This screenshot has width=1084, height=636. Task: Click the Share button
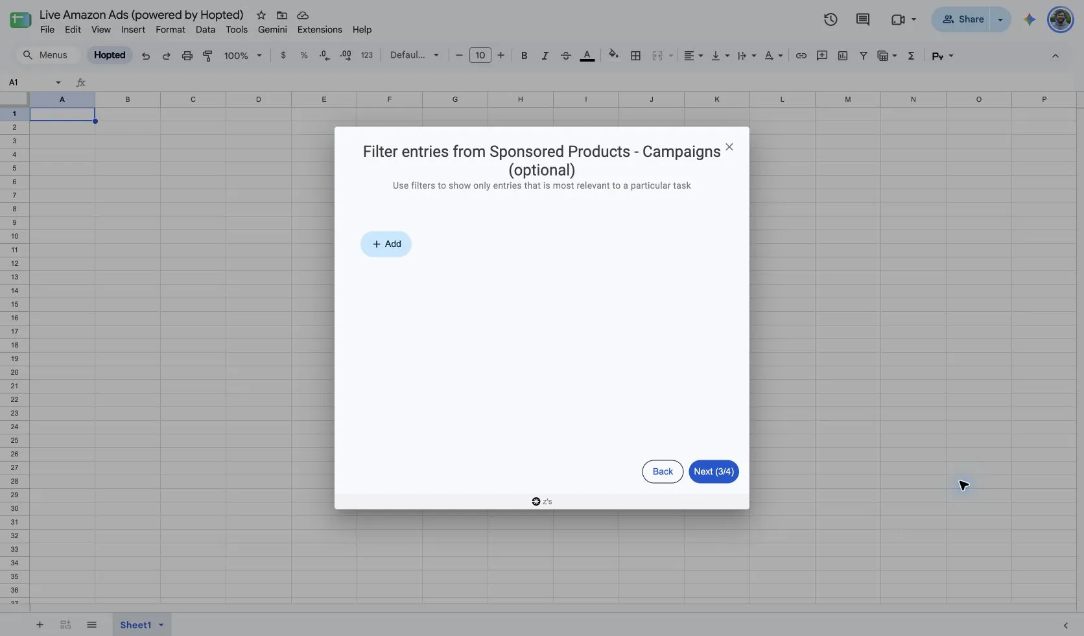pyautogui.click(x=963, y=19)
